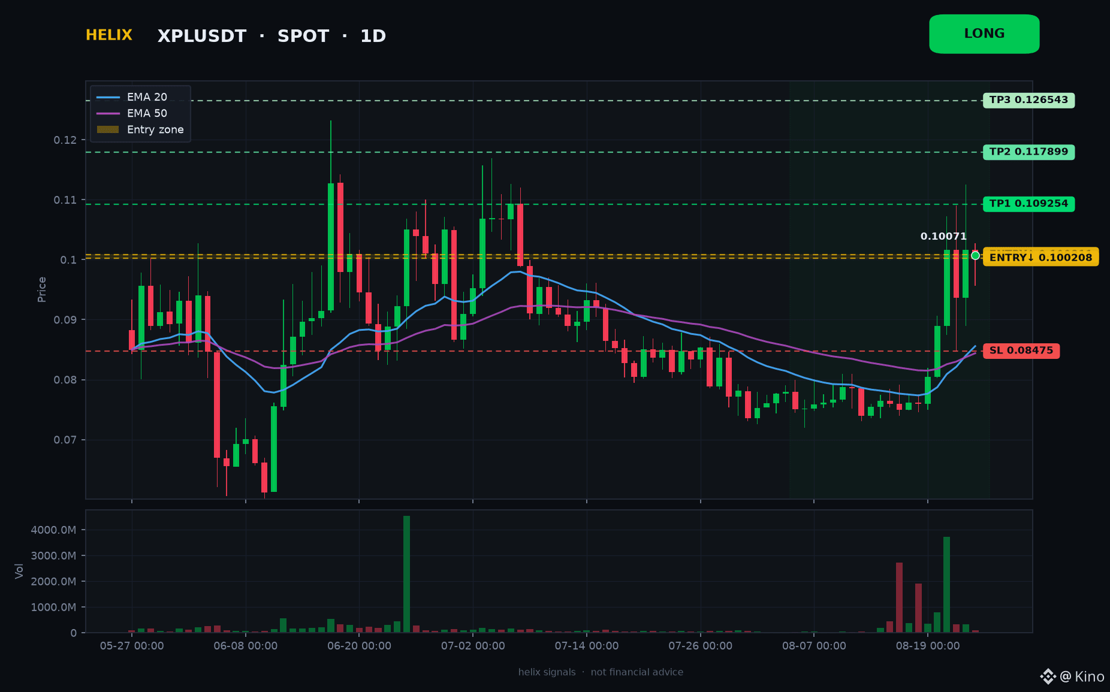The height and width of the screenshot is (692, 1110).
Task: Click the @ Kino author handle
Action: 1082,677
